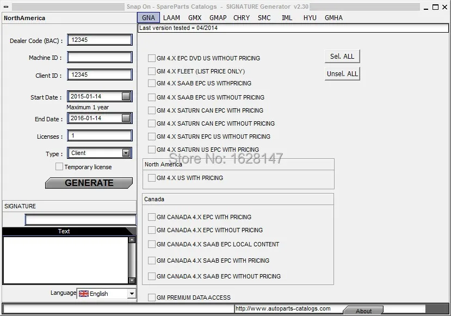This screenshot has height=316, width=451.
Task: Toggle the Temporary license checkbox
Action: (x=59, y=166)
